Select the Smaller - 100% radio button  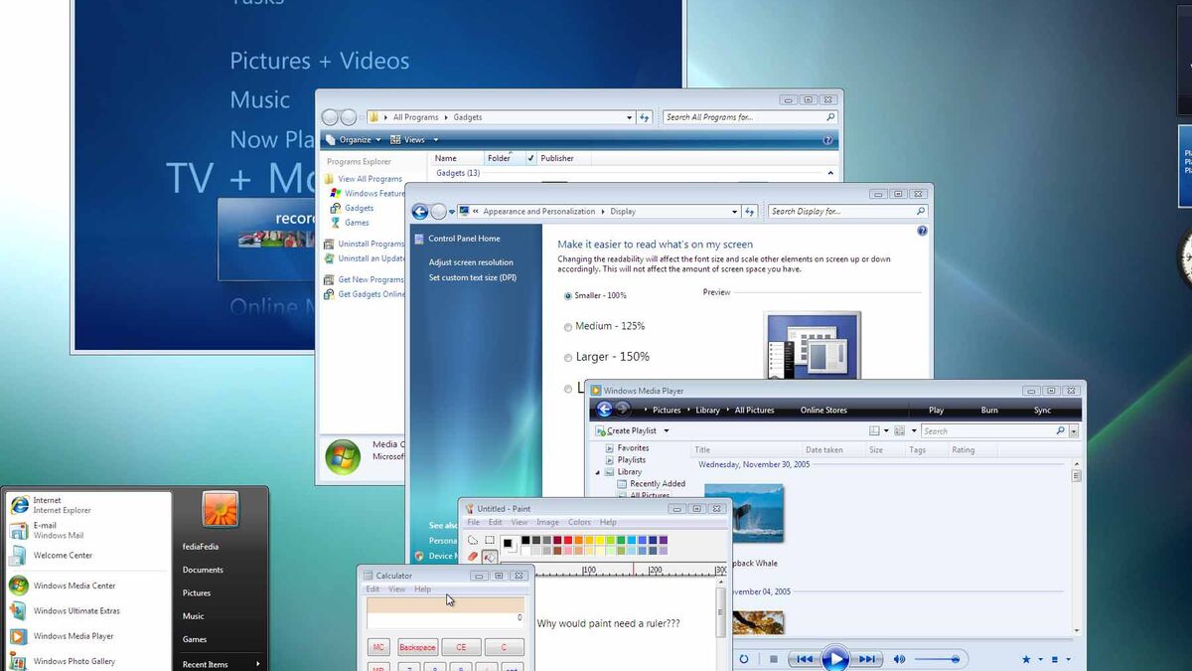[568, 296]
